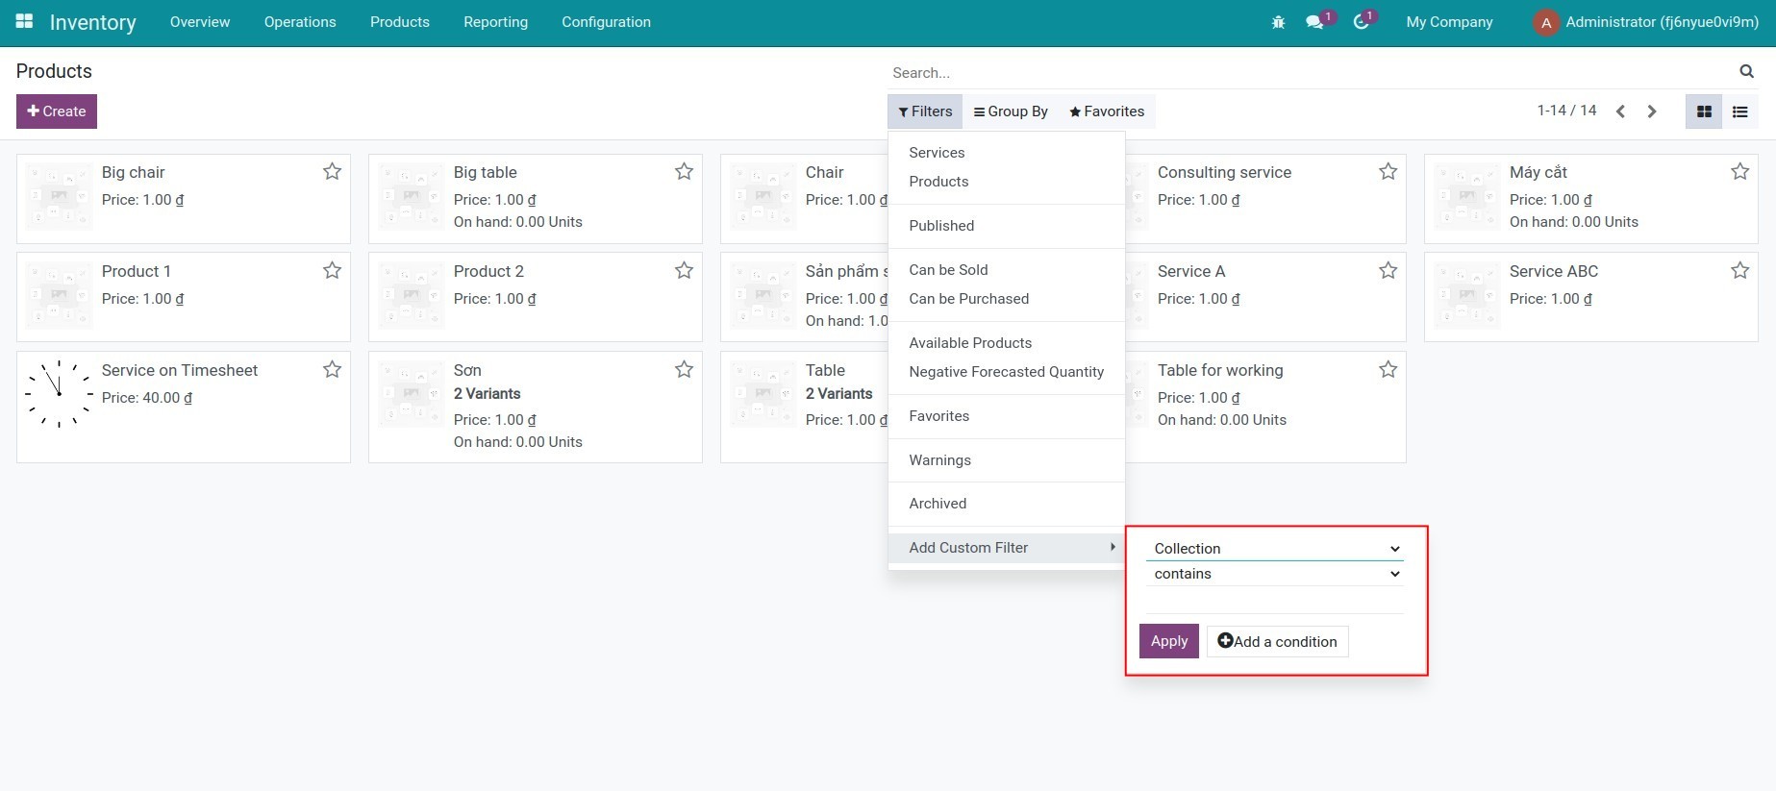This screenshot has height=791, width=1776.
Task: Switch to Kanban view
Action: coord(1704,111)
